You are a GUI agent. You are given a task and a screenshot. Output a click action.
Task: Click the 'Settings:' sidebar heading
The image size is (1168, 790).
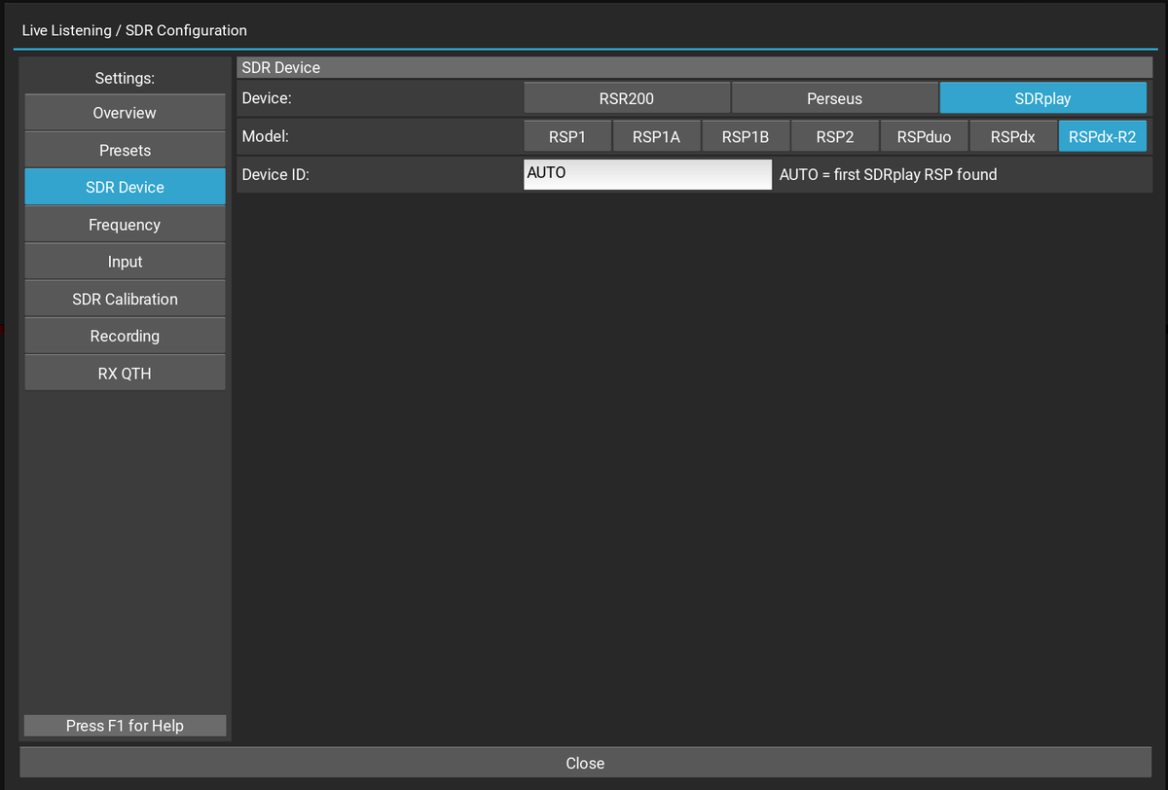coord(125,78)
